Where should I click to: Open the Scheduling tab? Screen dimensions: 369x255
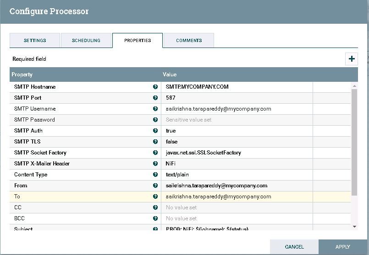tap(86, 41)
